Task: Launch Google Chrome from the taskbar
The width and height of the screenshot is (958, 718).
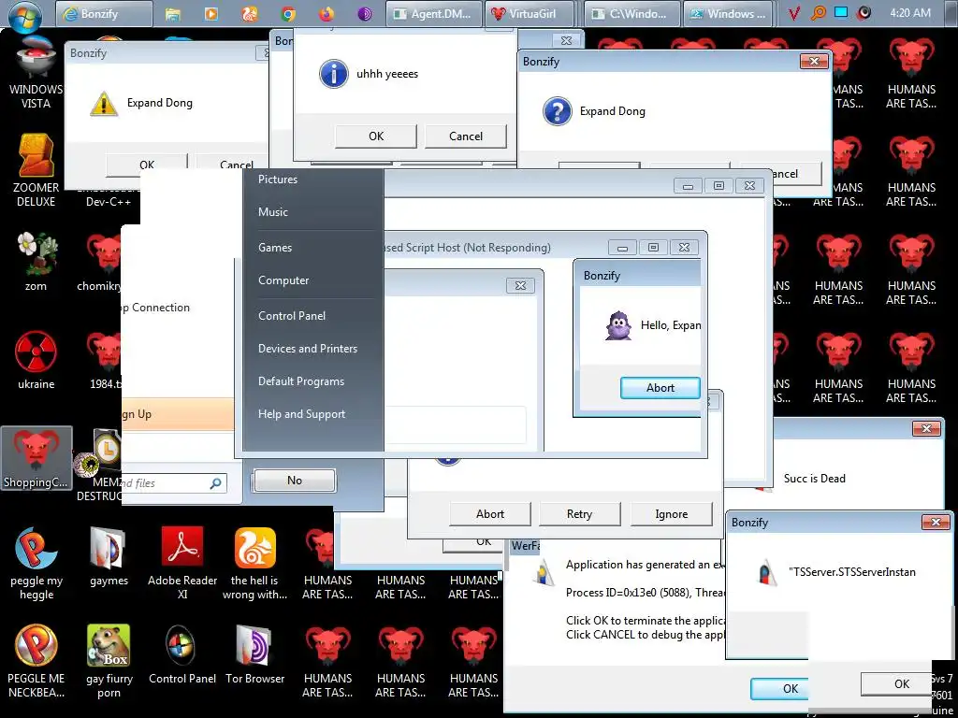Action: [288, 13]
